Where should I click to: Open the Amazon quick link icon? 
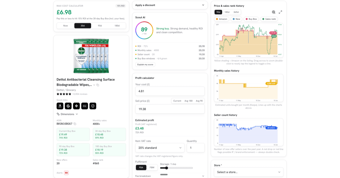click(x=60, y=106)
